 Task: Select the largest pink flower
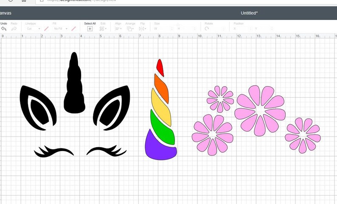tap(260, 110)
